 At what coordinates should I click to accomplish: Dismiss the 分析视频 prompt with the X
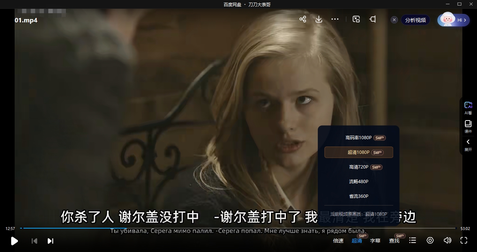tap(394, 20)
